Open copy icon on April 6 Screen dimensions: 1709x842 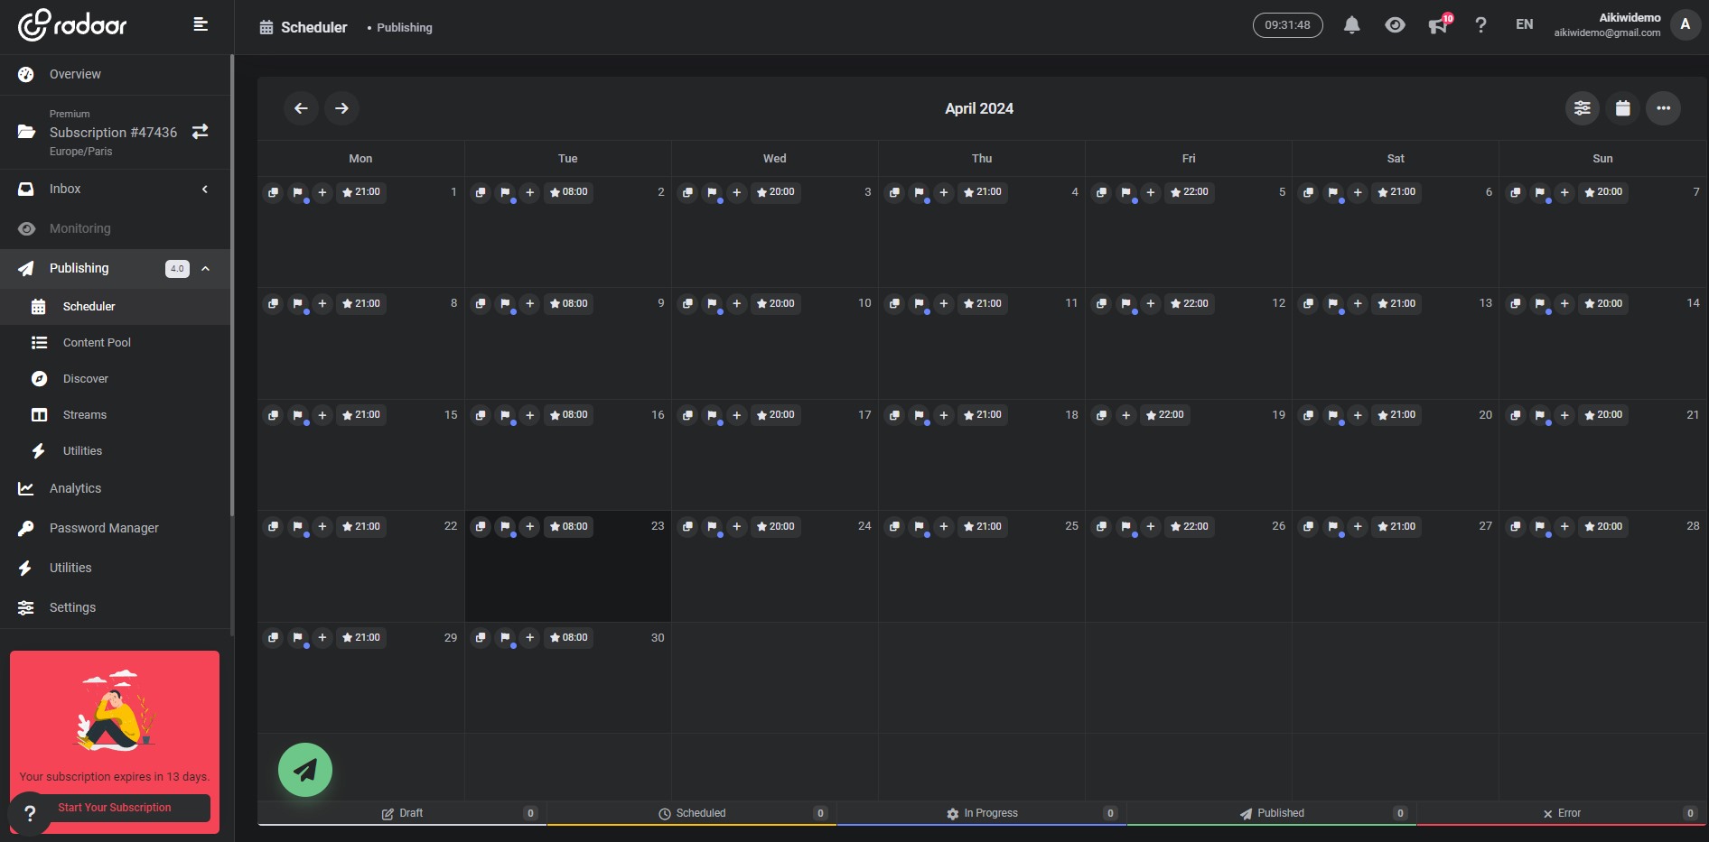(x=1308, y=192)
